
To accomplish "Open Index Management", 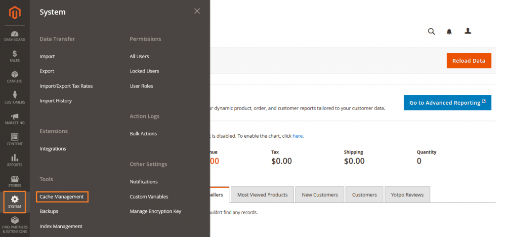I will click(x=61, y=226).
